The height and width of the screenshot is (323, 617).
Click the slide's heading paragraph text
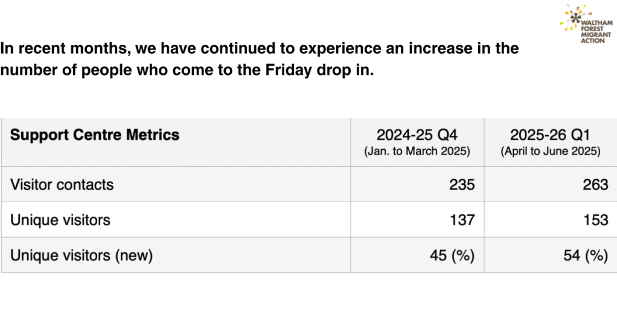coord(260,59)
